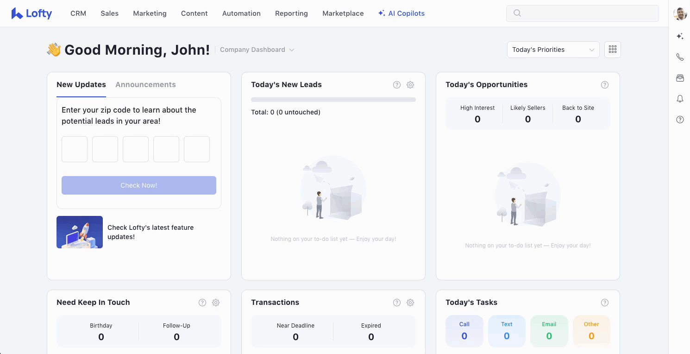The image size is (690, 354).
Task: Open the AI sparkle icon in right sidebar
Action: (x=680, y=36)
